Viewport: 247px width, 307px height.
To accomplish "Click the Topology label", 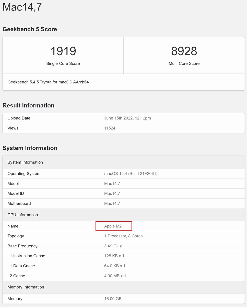I will pos(16,236).
